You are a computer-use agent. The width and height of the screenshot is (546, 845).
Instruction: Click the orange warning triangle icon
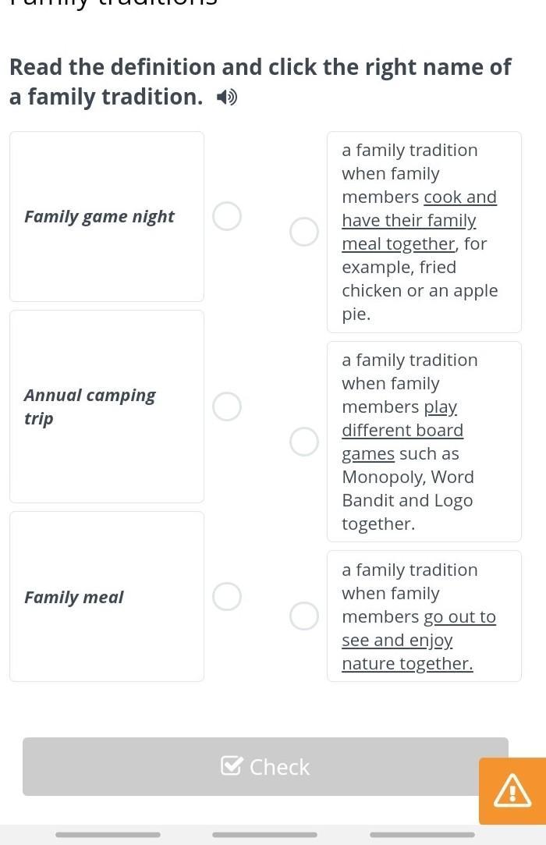click(x=512, y=791)
